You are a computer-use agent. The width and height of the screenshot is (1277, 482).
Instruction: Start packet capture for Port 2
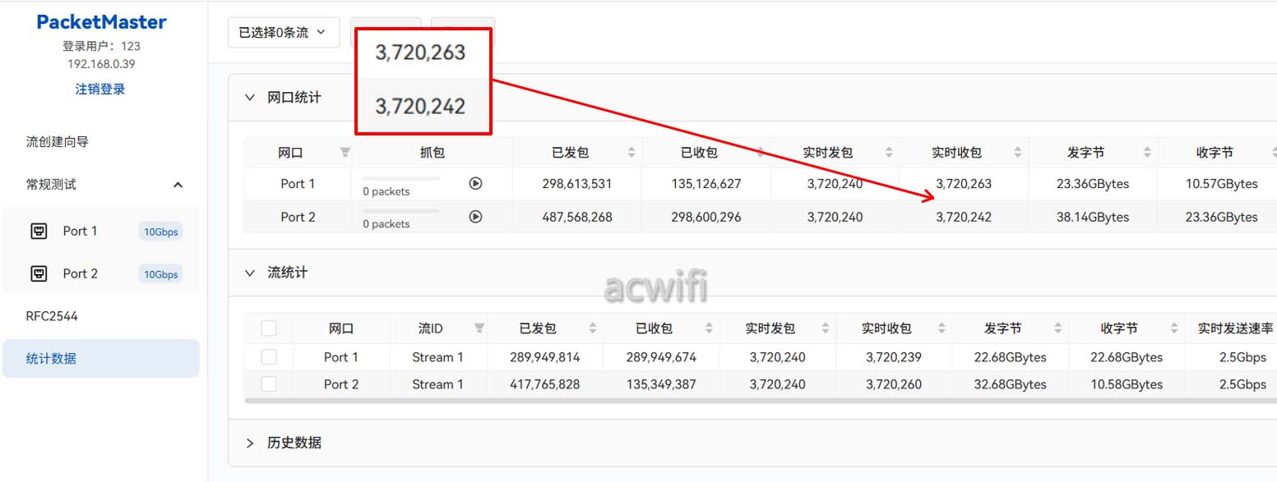coord(475,217)
